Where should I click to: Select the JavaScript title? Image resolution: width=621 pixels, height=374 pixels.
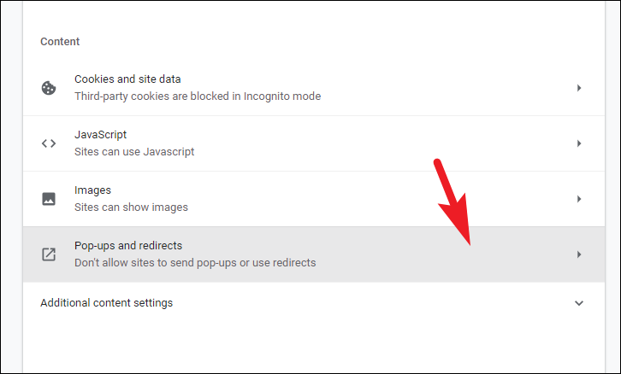coord(100,135)
